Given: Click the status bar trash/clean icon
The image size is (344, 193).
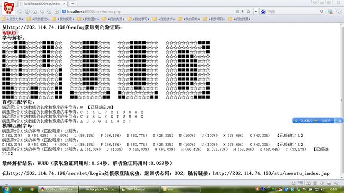Looking at the screenshot, I should (315, 183).
